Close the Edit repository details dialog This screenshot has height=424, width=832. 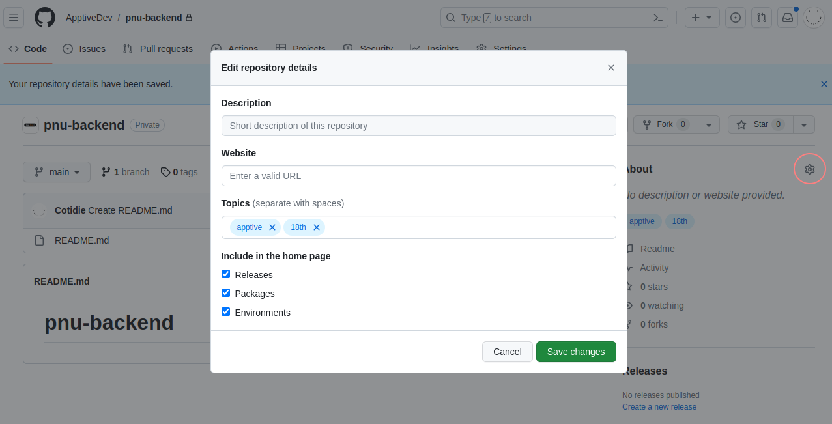611,68
